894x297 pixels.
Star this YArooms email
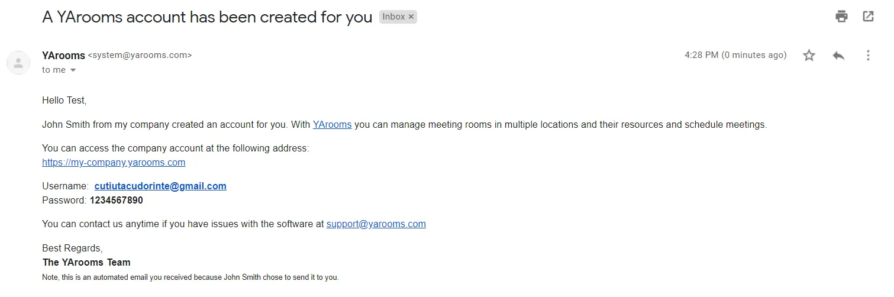(x=809, y=56)
